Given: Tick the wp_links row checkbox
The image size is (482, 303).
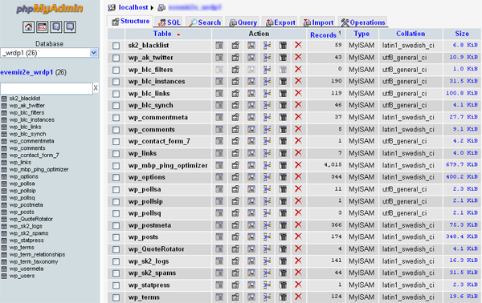Looking at the screenshot, I should click(x=116, y=154).
